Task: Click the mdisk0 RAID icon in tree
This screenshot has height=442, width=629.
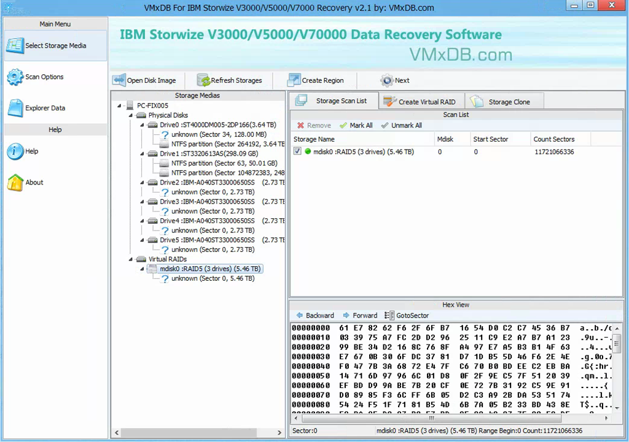Action: pos(153,269)
